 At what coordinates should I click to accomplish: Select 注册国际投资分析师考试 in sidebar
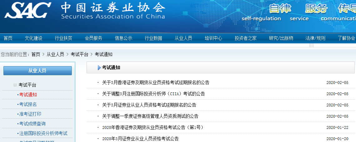coord(43,133)
